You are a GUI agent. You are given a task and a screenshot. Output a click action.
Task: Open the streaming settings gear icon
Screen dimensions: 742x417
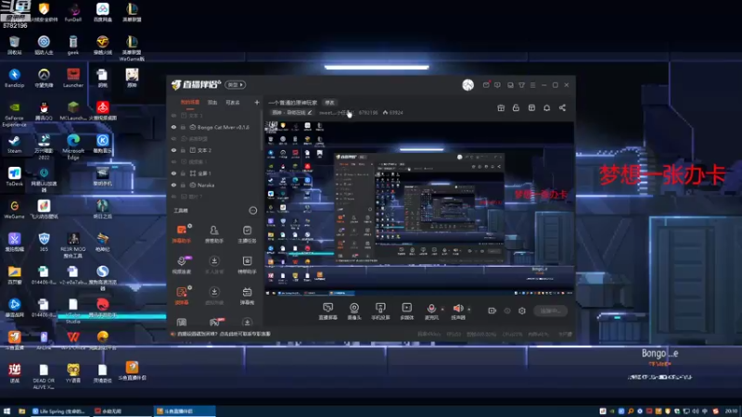pos(522,310)
